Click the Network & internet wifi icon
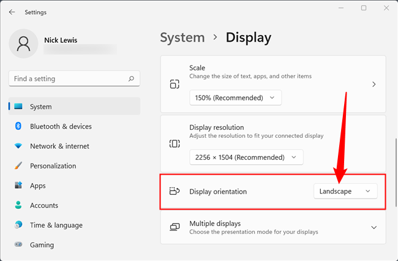 pyautogui.click(x=18, y=146)
